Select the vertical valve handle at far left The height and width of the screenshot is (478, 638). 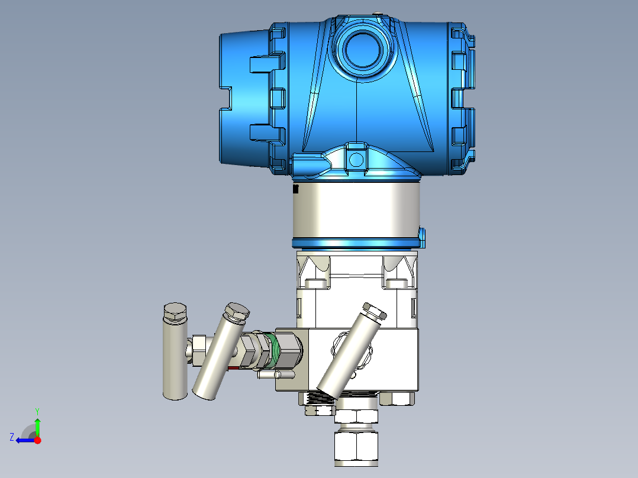coord(175,351)
